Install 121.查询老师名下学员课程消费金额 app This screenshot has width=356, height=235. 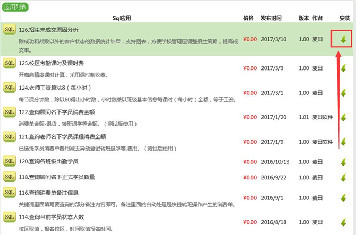point(343,142)
